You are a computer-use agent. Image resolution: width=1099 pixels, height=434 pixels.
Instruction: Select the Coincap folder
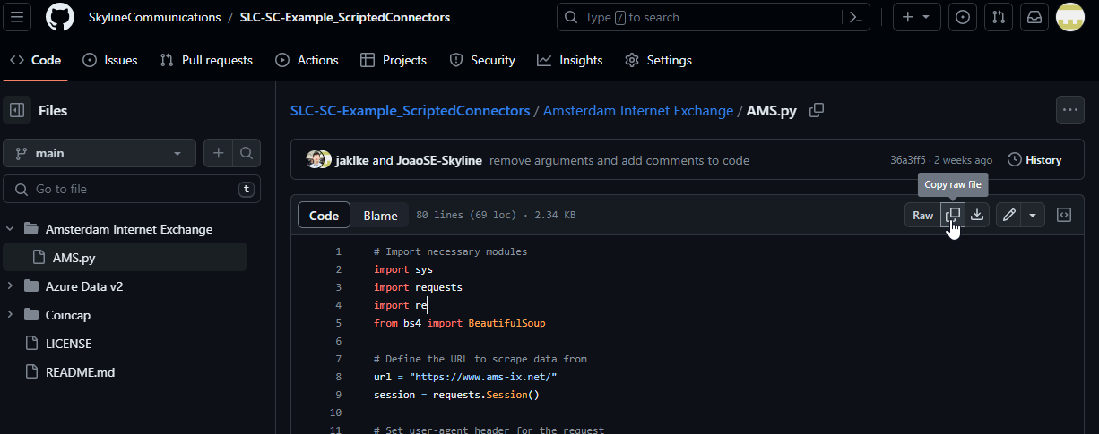pyautogui.click(x=68, y=315)
